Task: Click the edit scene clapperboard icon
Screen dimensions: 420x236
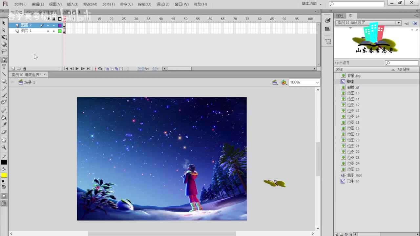Action: [275, 82]
